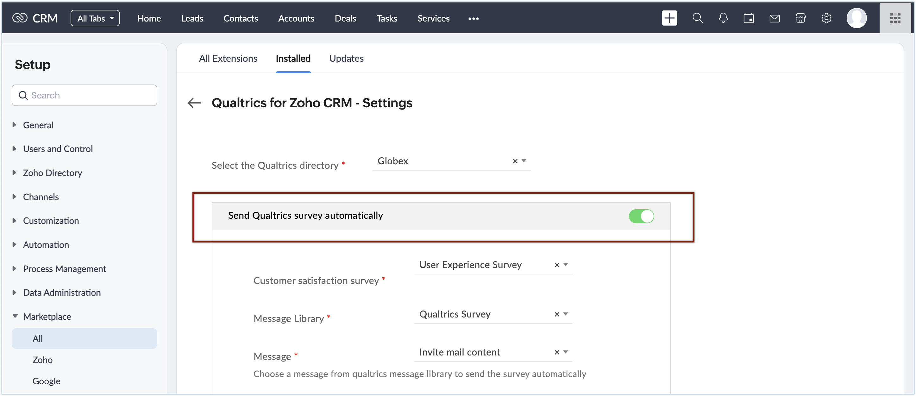Disable Send Qualtrics survey automatically toggle

(641, 216)
